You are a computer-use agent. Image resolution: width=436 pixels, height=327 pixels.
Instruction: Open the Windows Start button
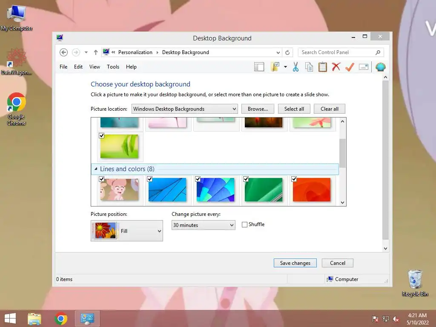(x=10, y=318)
